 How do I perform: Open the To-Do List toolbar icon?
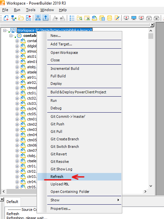point(72,18)
